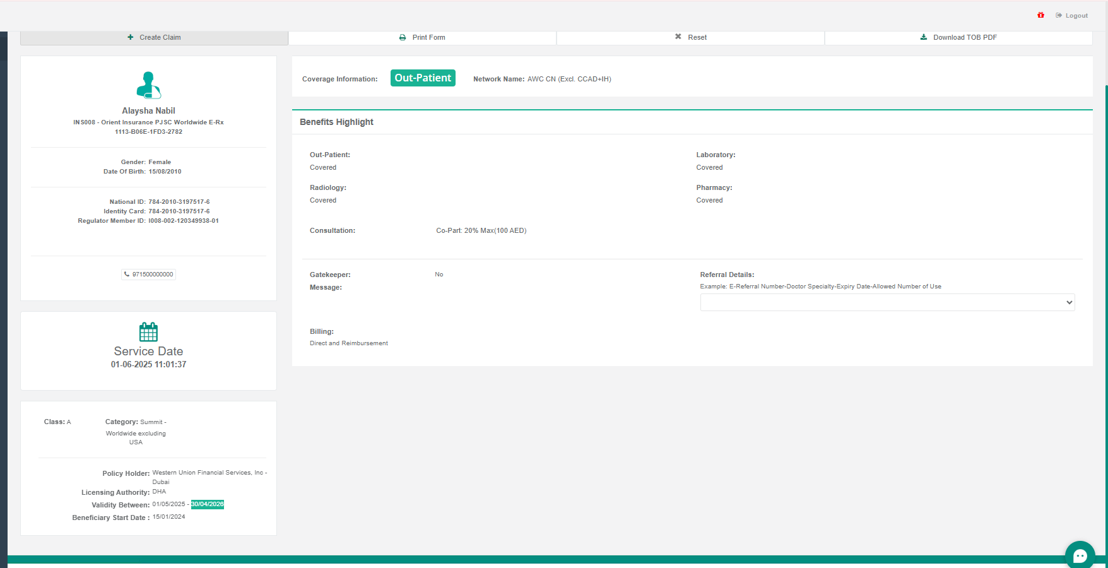Click the plus icon beside Create Claim

[131, 37]
